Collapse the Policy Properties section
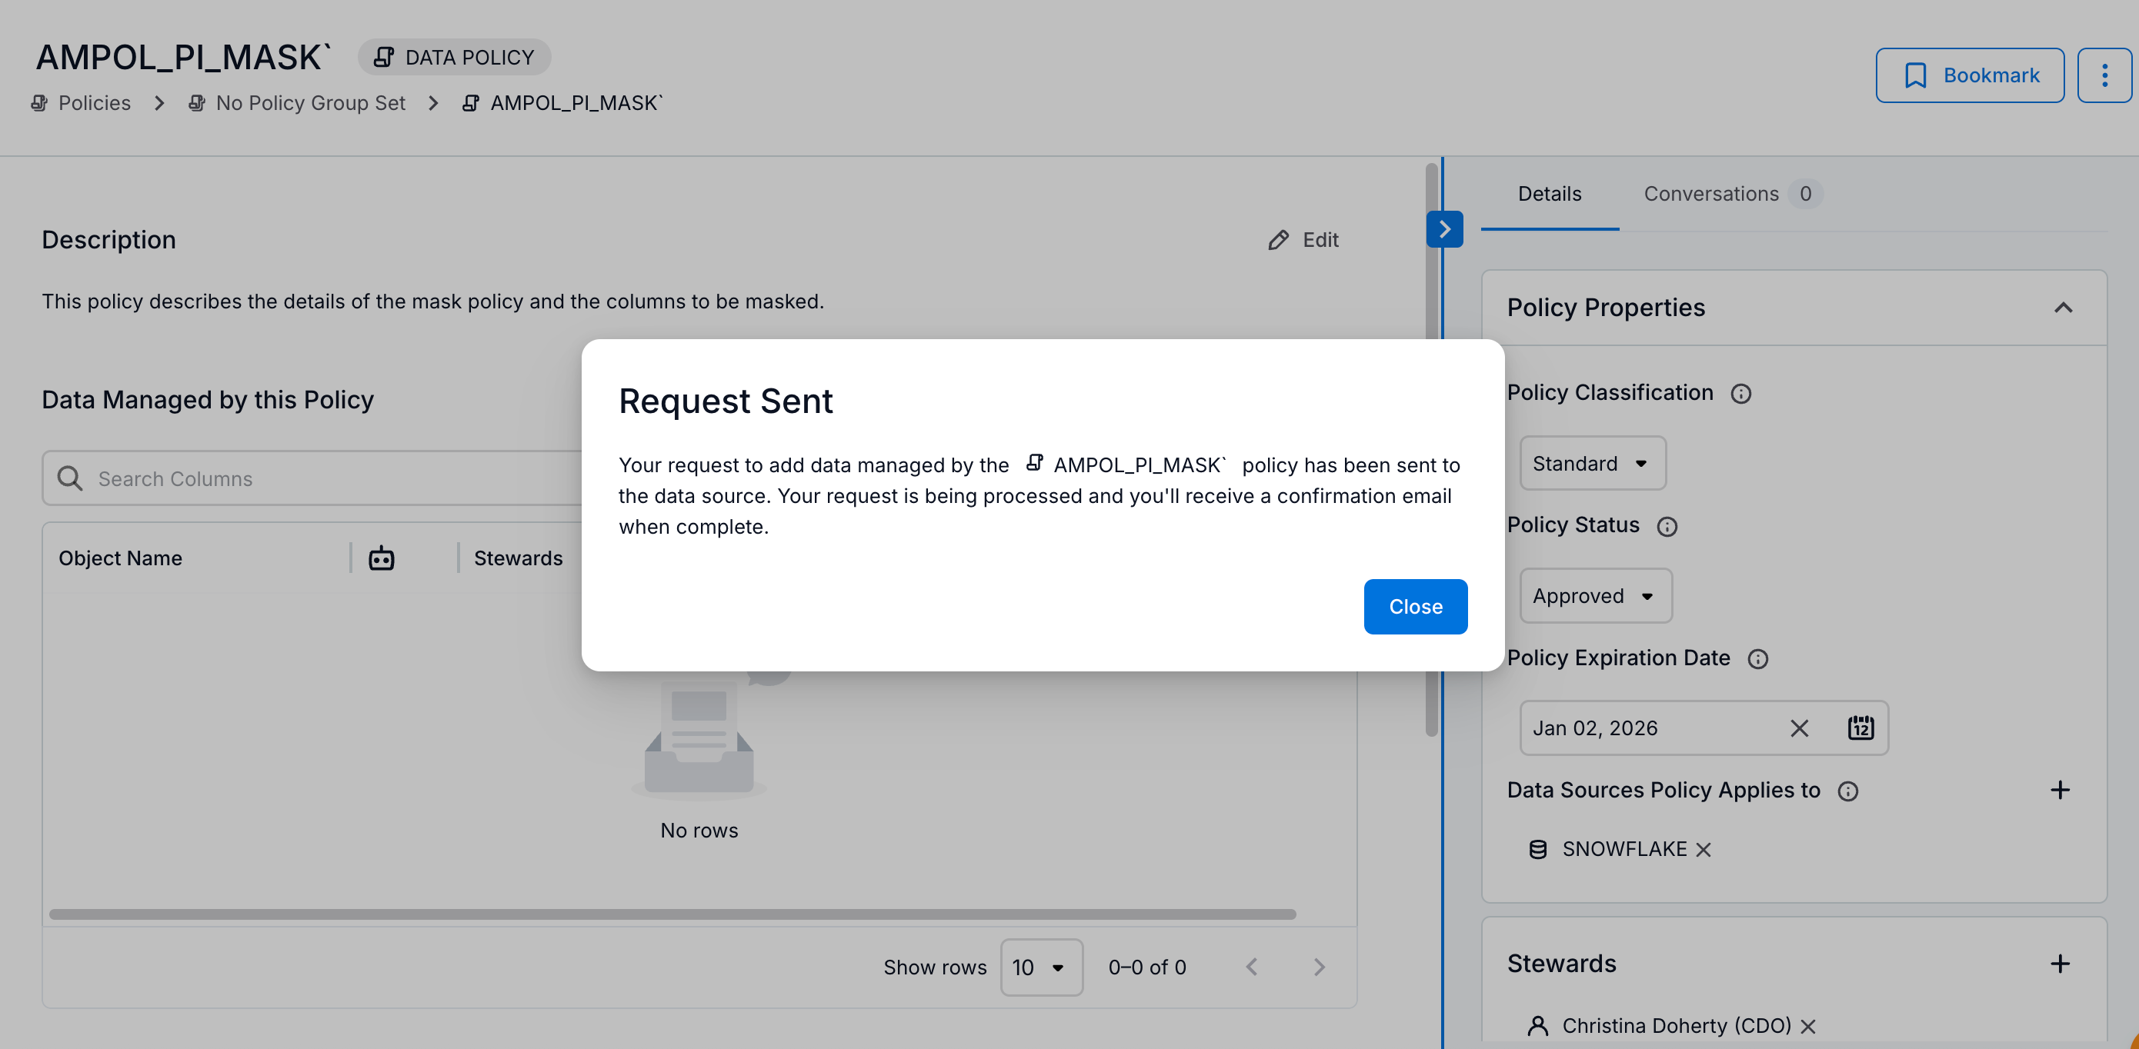 click(2063, 308)
